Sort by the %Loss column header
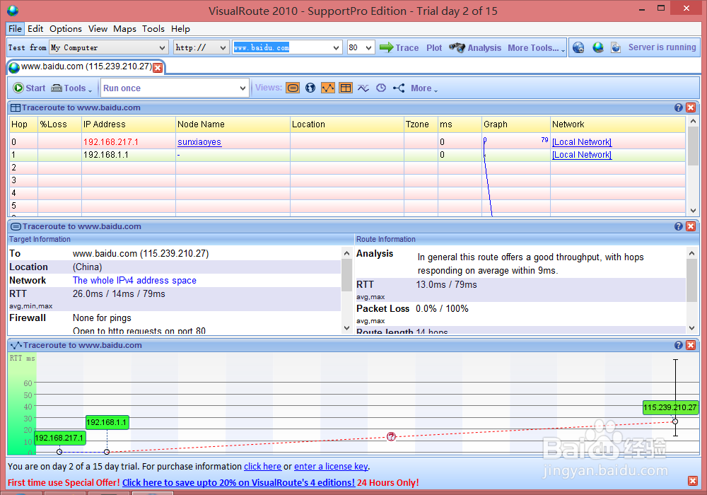Viewport: 707px width, 495px height. (59, 124)
